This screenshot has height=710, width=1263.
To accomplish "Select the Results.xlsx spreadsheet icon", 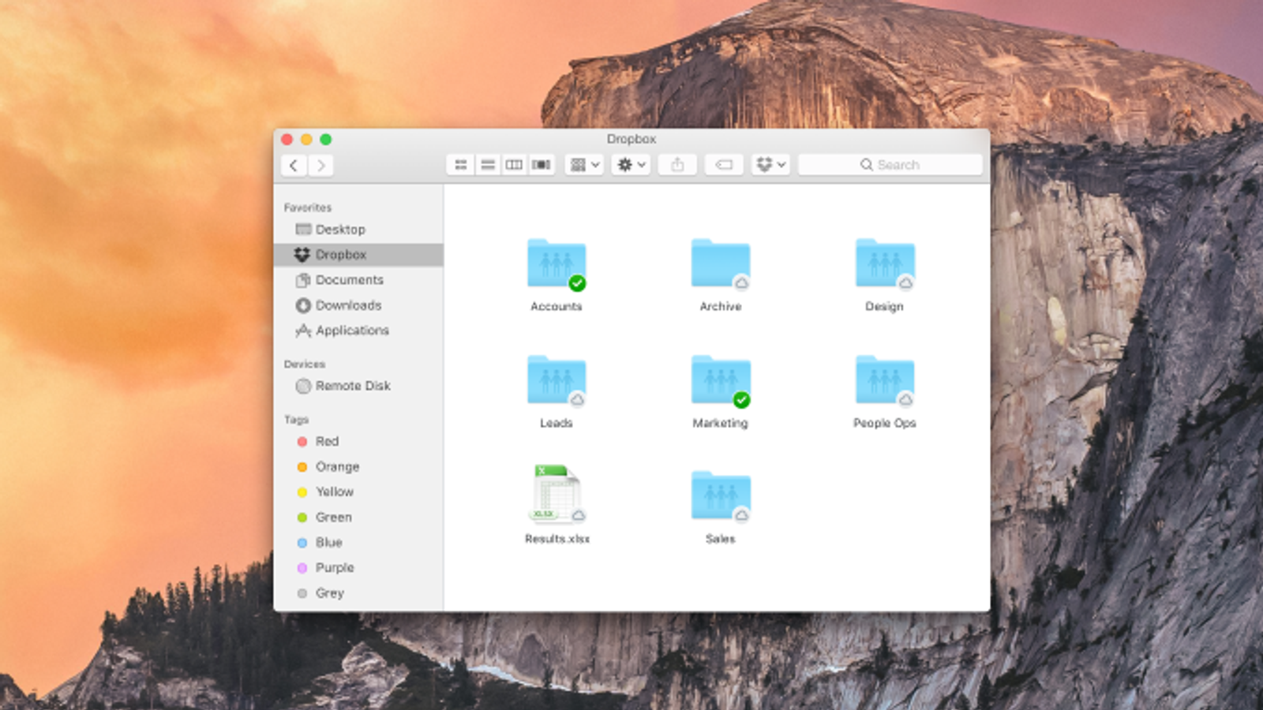I will [x=557, y=494].
